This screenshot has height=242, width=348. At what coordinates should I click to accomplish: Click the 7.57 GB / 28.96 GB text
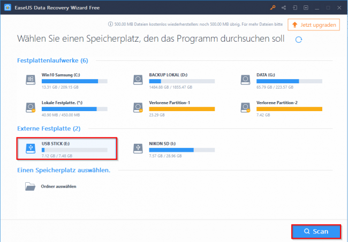[x=165, y=156]
